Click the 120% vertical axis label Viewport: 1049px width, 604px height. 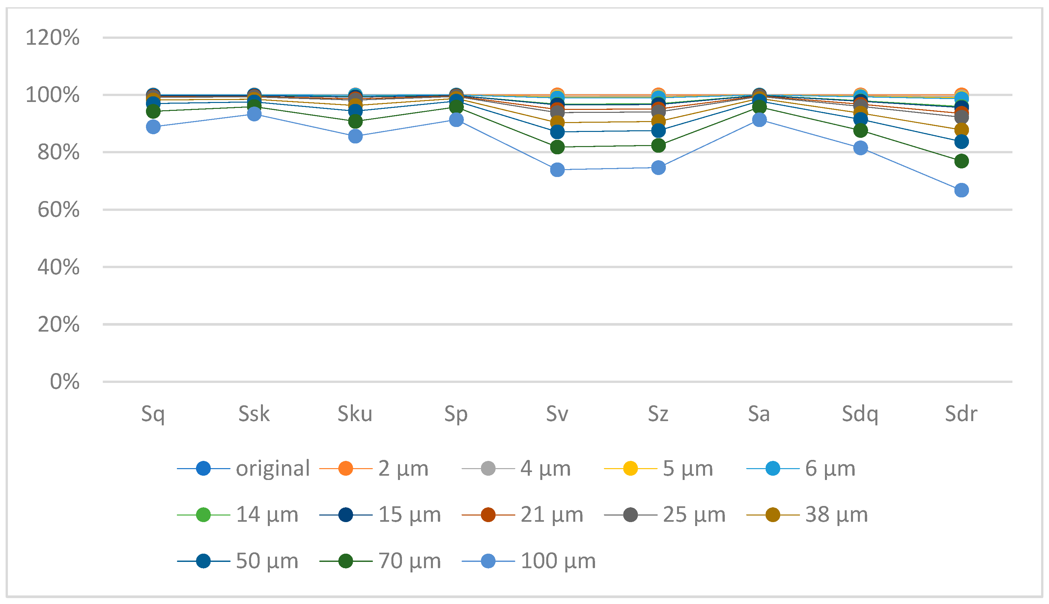[x=52, y=38]
